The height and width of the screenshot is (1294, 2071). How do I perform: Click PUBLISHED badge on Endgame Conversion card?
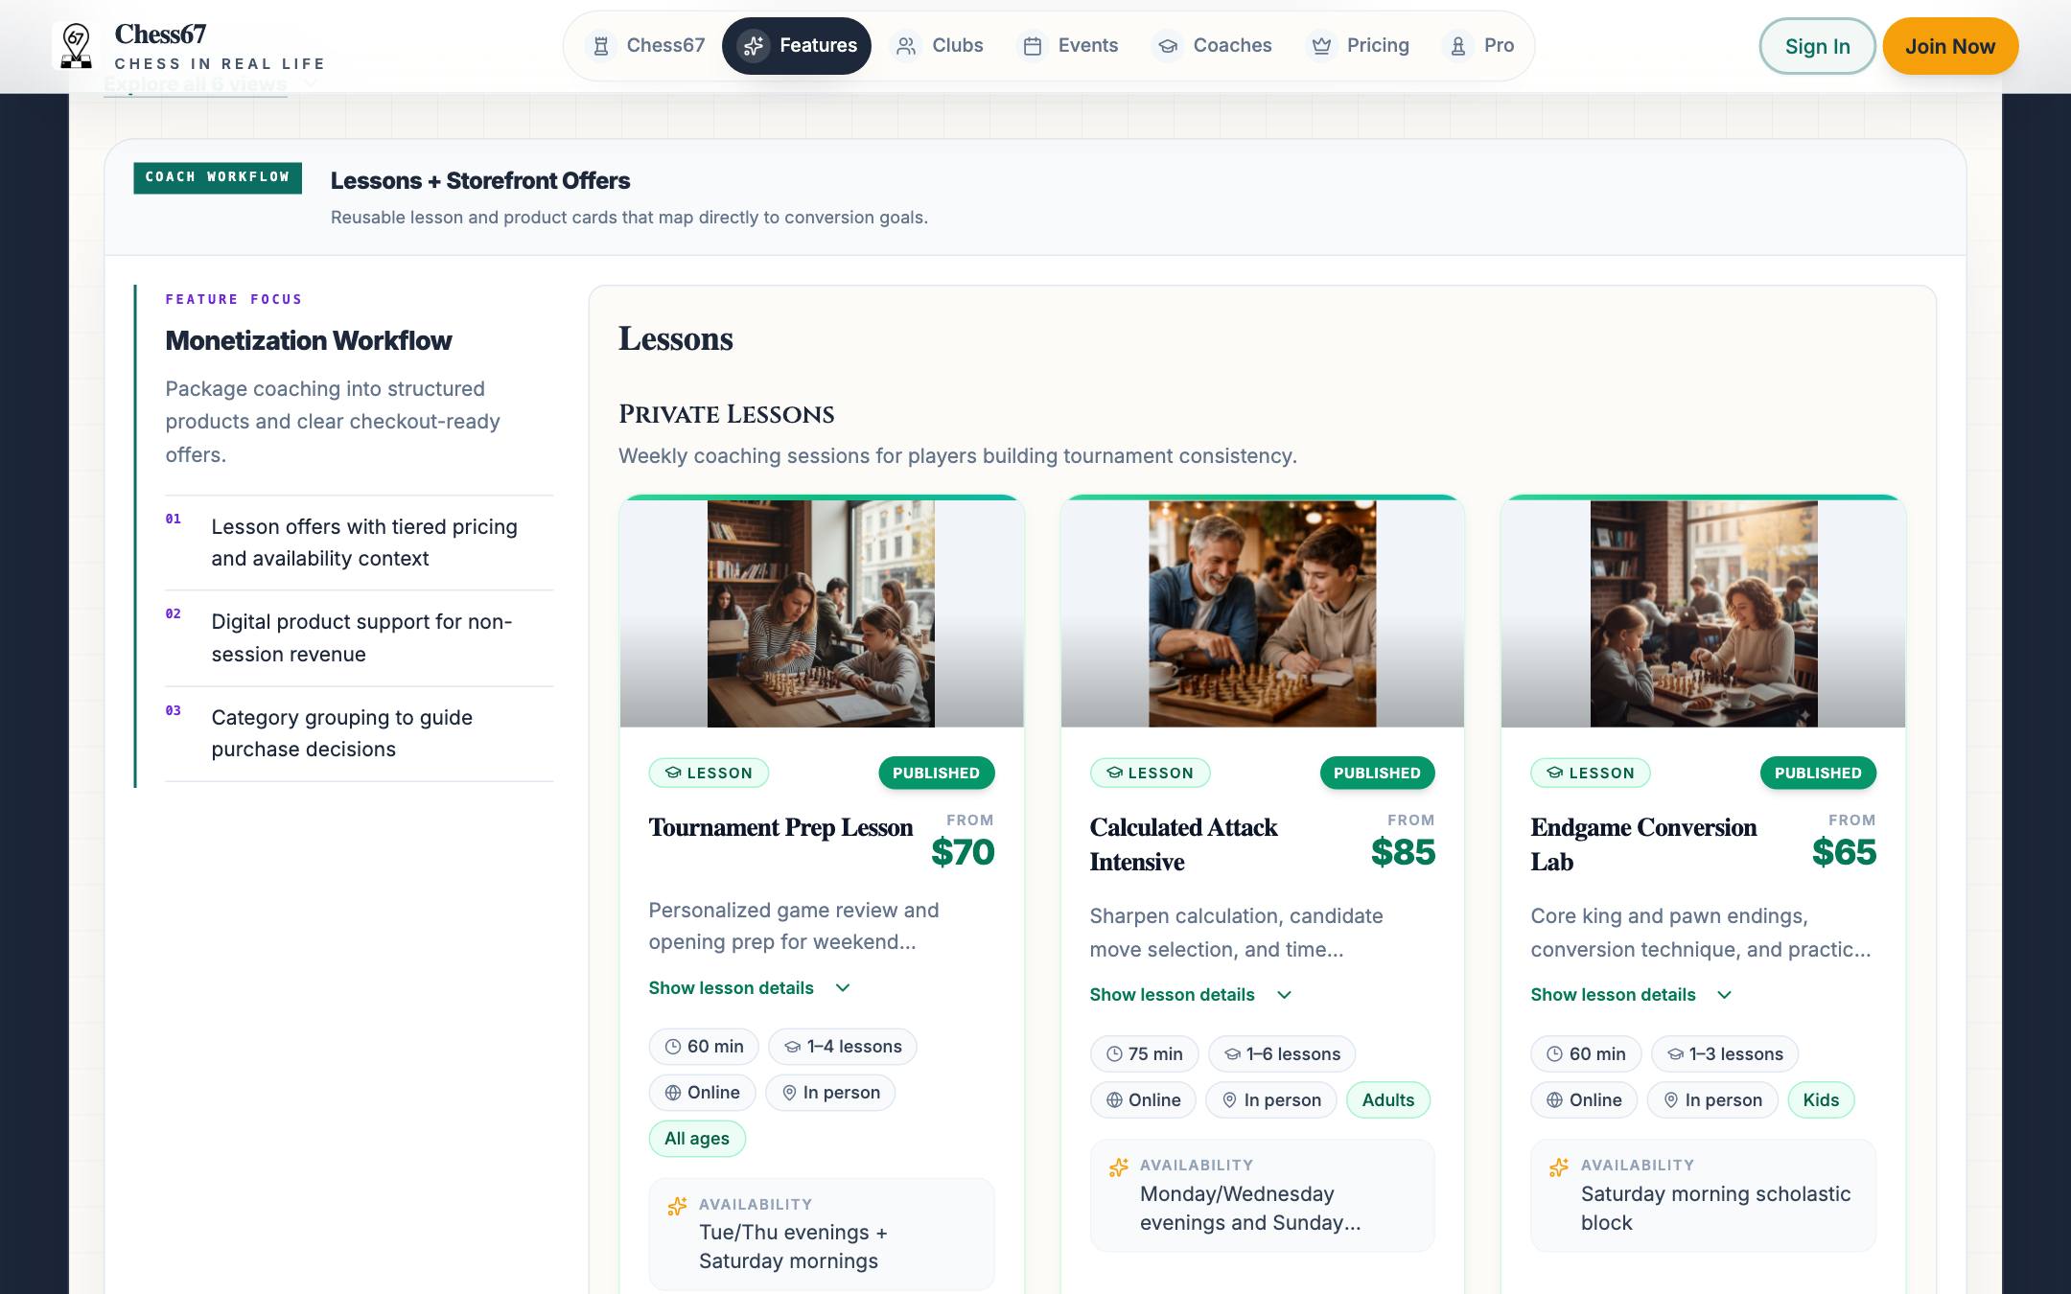[1818, 773]
